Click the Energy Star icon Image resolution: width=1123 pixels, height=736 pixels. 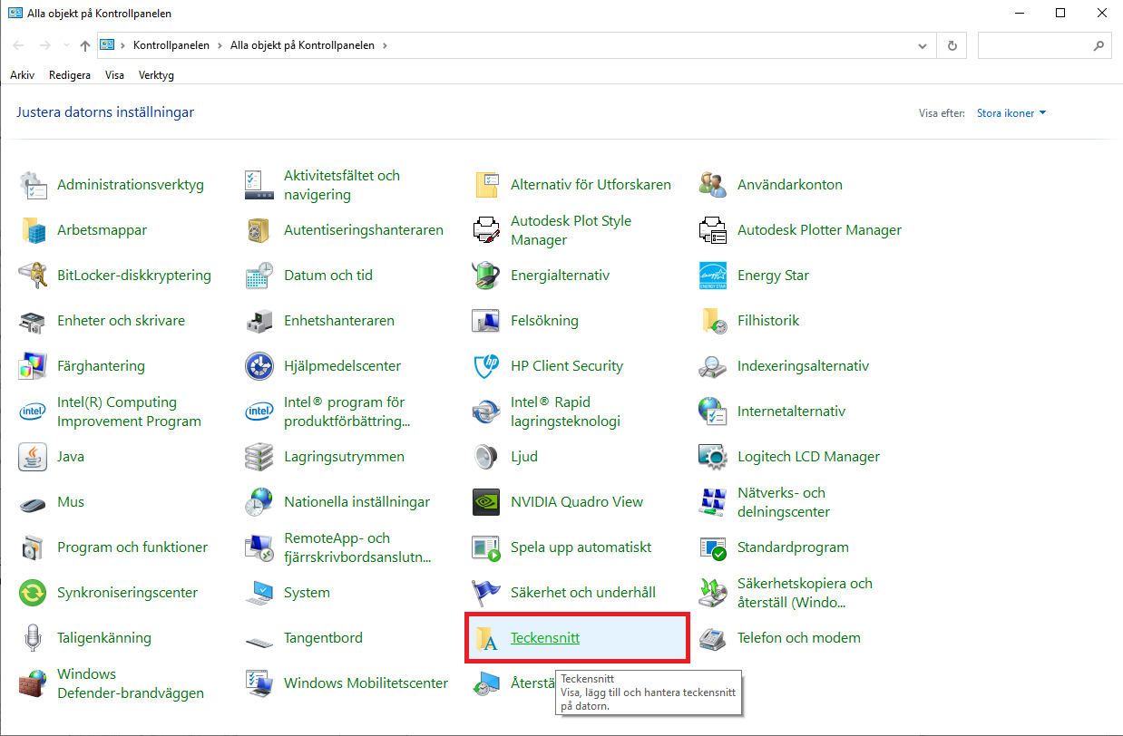[713, 276]
